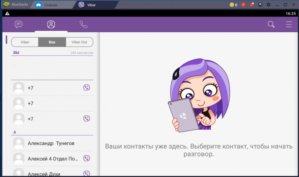This screenshot has width=299, height=177.
Task: Click the А alphabet section header
Action: click(x=15, y=132)
